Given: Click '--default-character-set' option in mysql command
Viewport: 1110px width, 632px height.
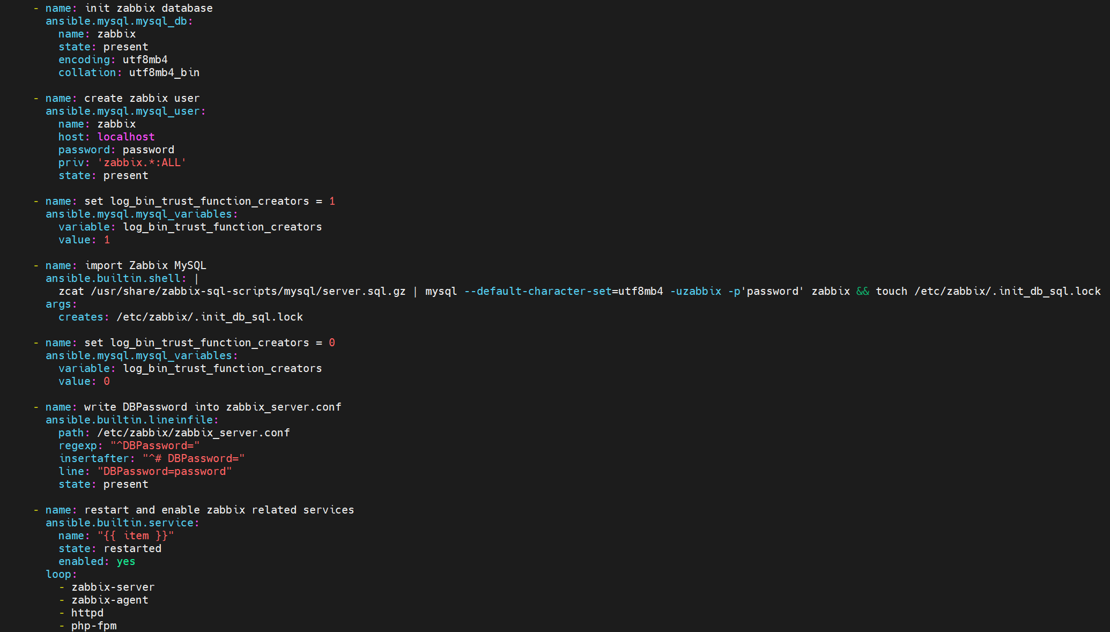Looking at the screenshot, I should 538,291.
